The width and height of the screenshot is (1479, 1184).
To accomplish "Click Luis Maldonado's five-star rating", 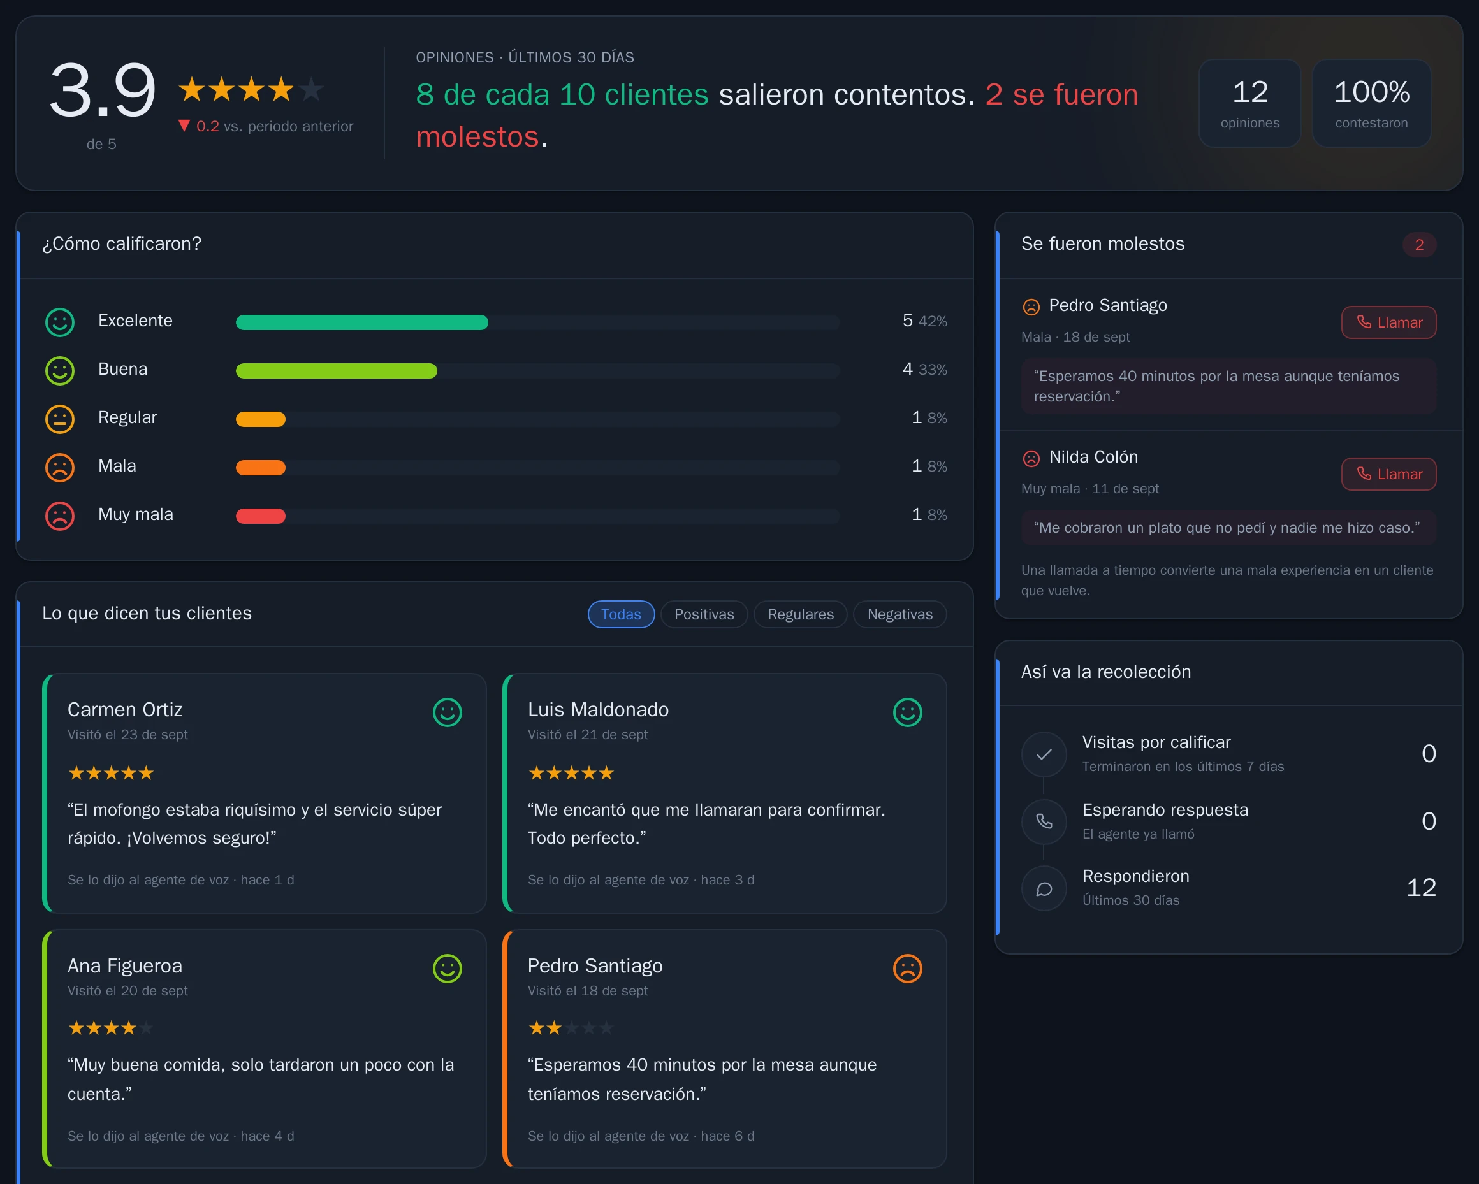I will click(x=570, y=772).
